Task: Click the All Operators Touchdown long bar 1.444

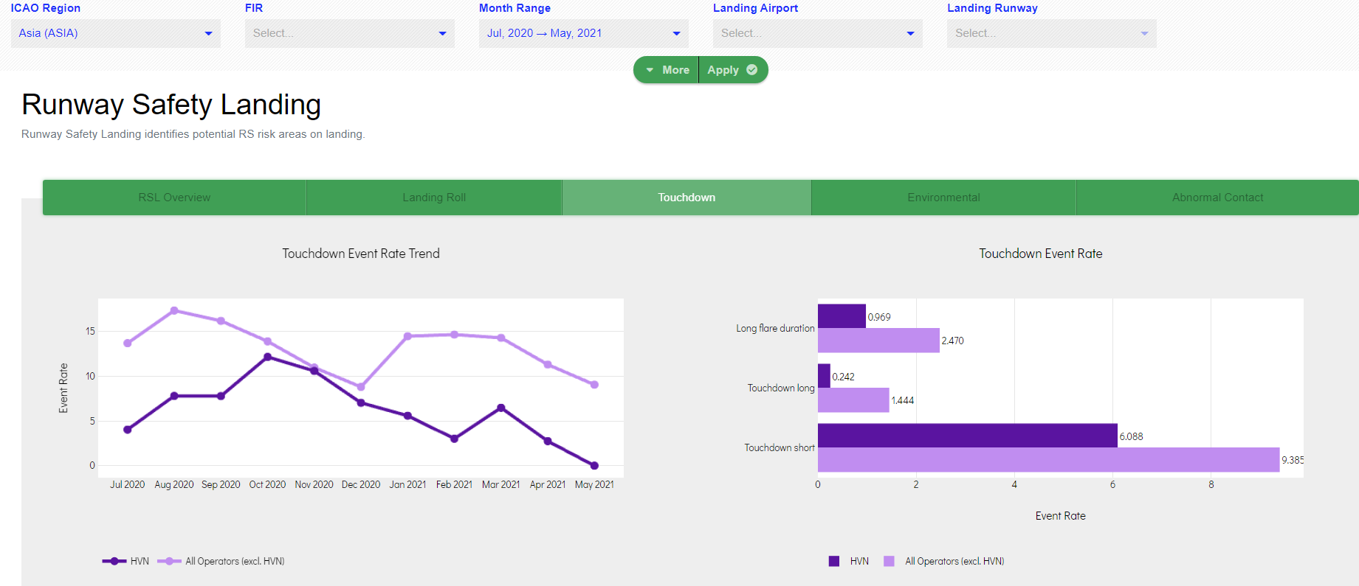Action: coord(853,400)
